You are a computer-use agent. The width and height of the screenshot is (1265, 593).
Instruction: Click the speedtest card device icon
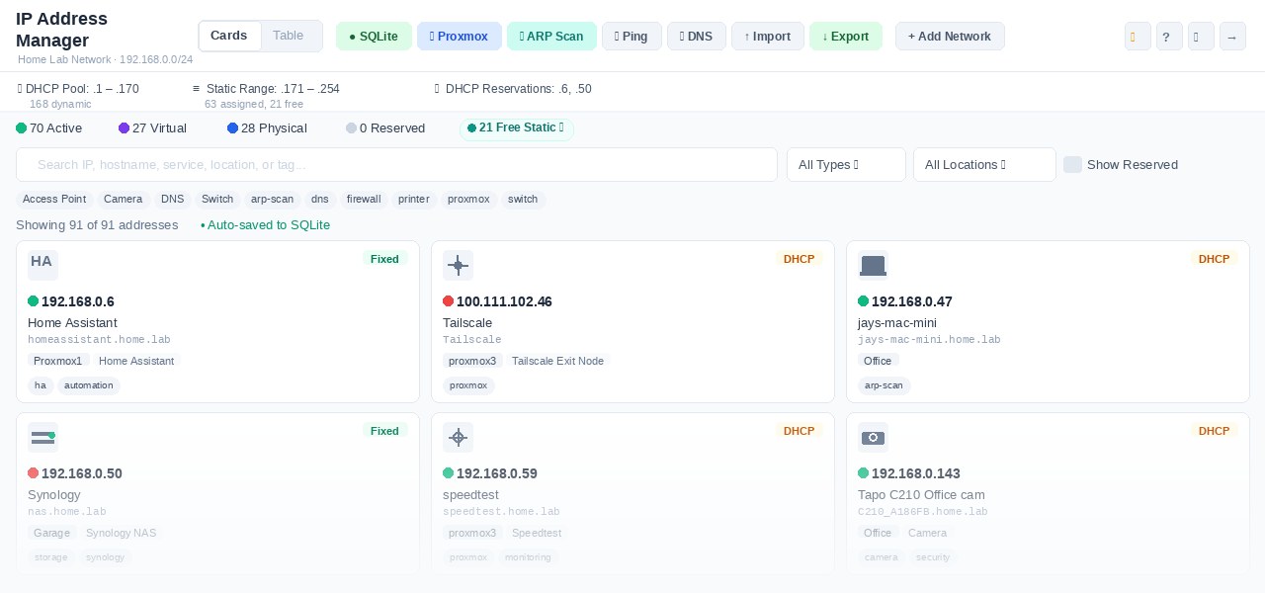(x=458, y=437)
